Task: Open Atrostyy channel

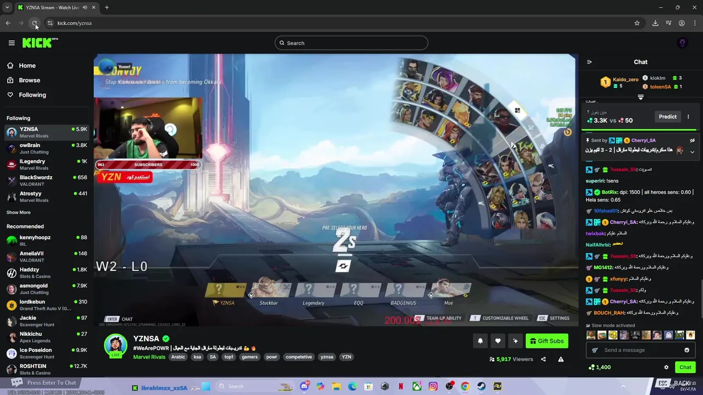Action: coord(46,196)
